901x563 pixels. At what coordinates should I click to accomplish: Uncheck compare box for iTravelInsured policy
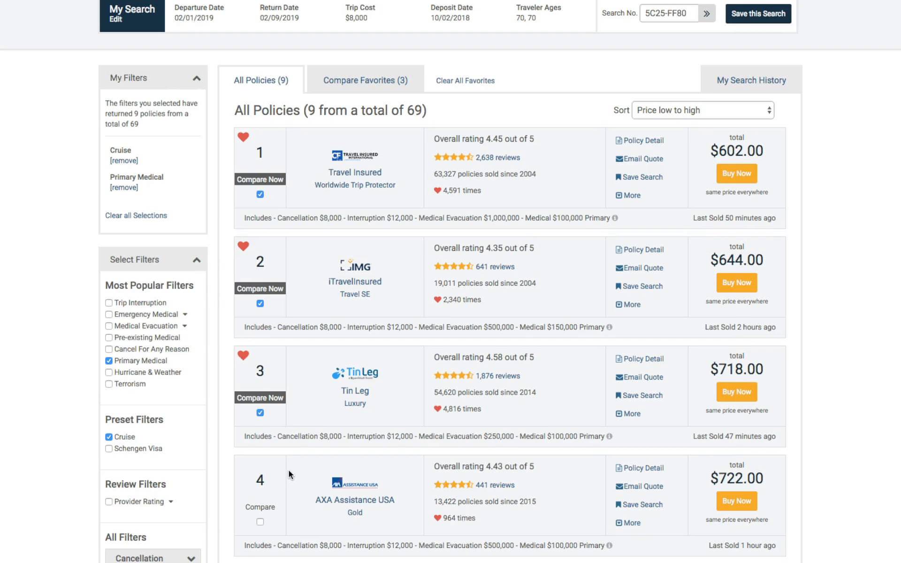click(x=260, y=304)
